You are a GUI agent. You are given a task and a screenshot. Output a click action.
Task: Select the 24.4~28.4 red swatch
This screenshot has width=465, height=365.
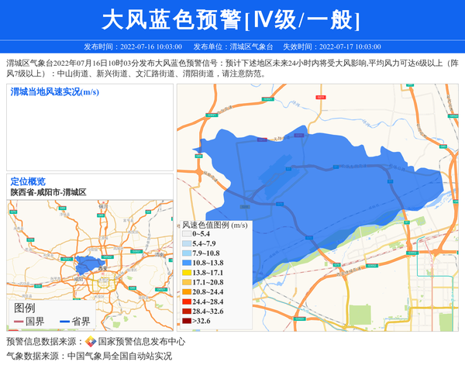[187, 301]
